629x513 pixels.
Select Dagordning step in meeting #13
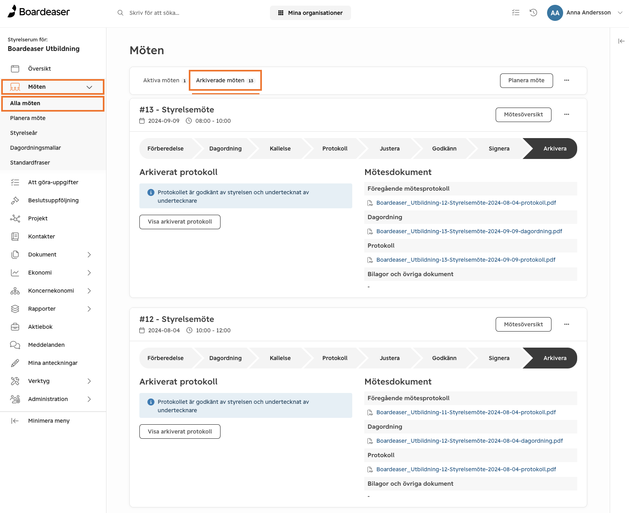pos(225,149)
